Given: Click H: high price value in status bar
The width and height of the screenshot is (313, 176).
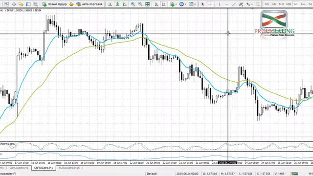Looking at the screenshot, I should coord(228,174).
